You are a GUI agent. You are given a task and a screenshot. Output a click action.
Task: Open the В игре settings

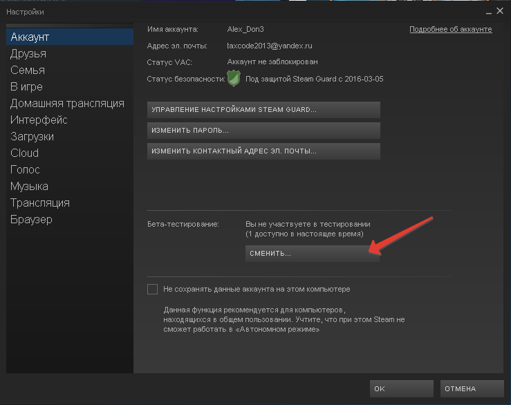tap(26, 86)
